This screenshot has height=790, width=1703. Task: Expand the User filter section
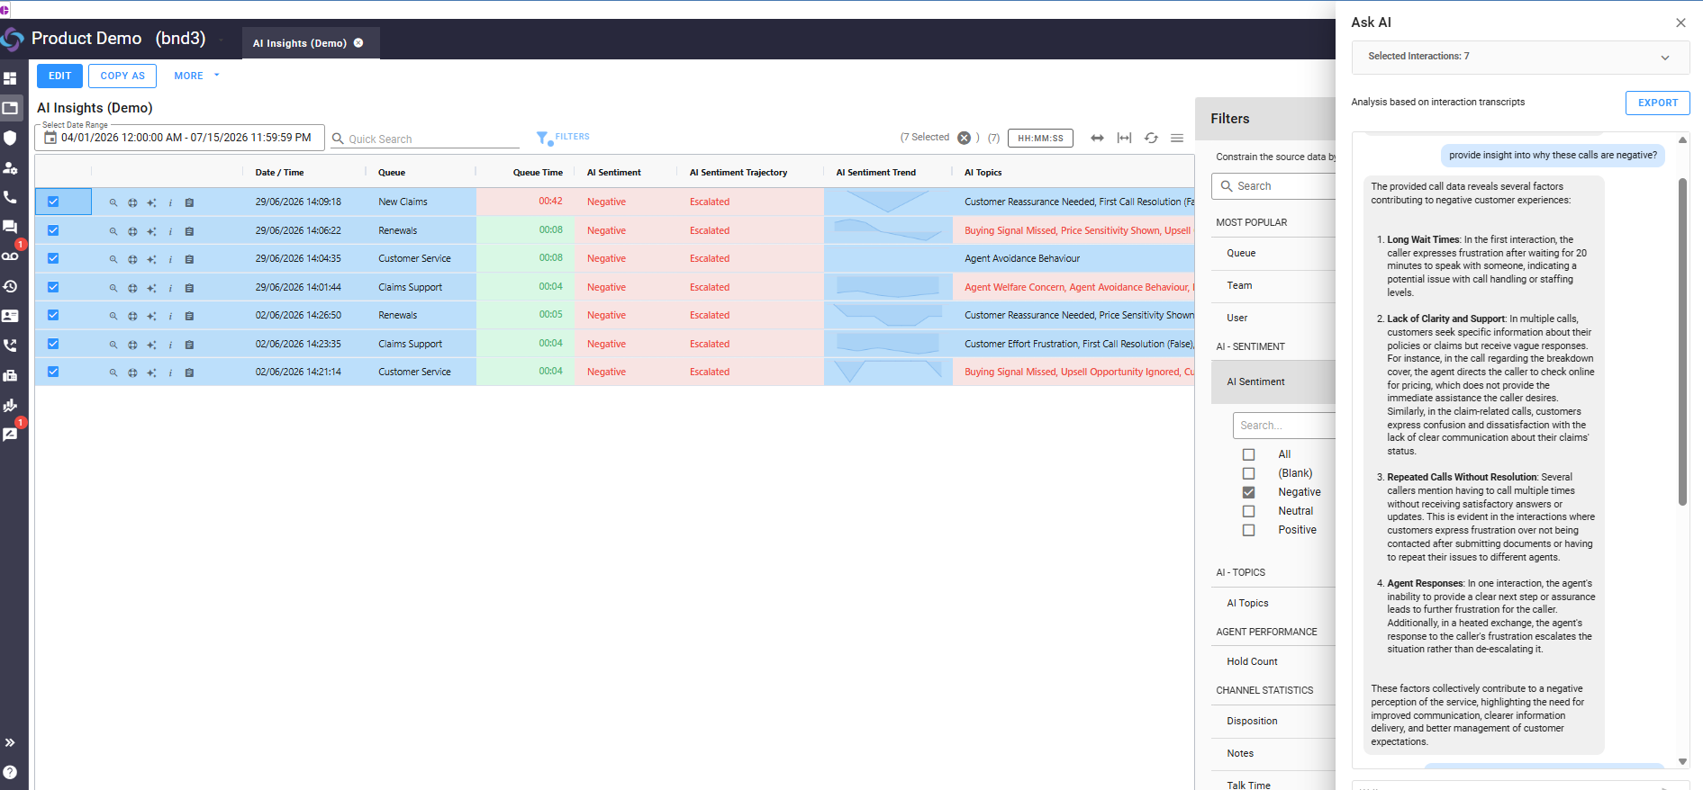pyautogui.click(x=1273, y=319)
